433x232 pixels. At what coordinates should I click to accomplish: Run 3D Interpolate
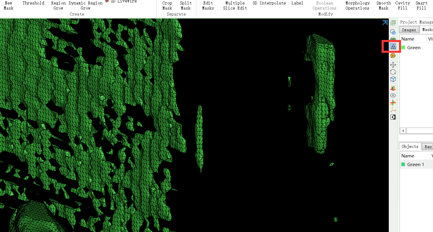(x=269, y=3)
